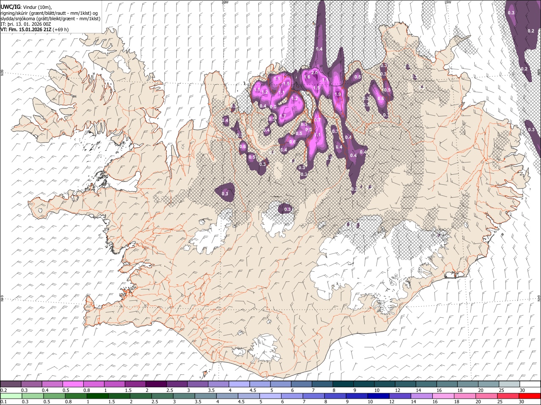This screenshot has width=541, height=405.
Task: Select the upper-scale dark teal swatch between 8 and 9
Action: pyautogui.click(x=343, y=384)
